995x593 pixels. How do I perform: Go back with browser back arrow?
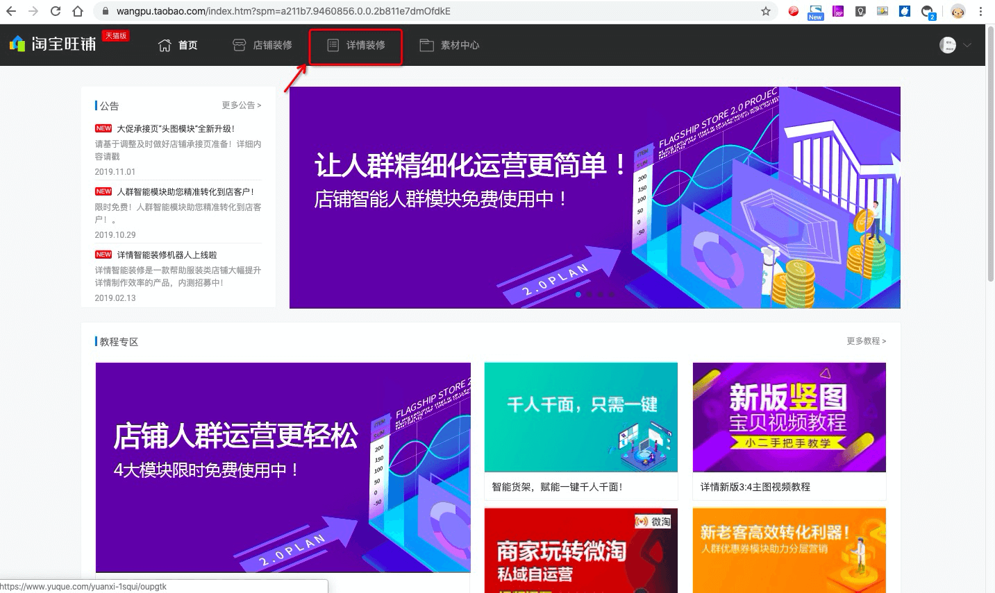[x=11, y=11]
